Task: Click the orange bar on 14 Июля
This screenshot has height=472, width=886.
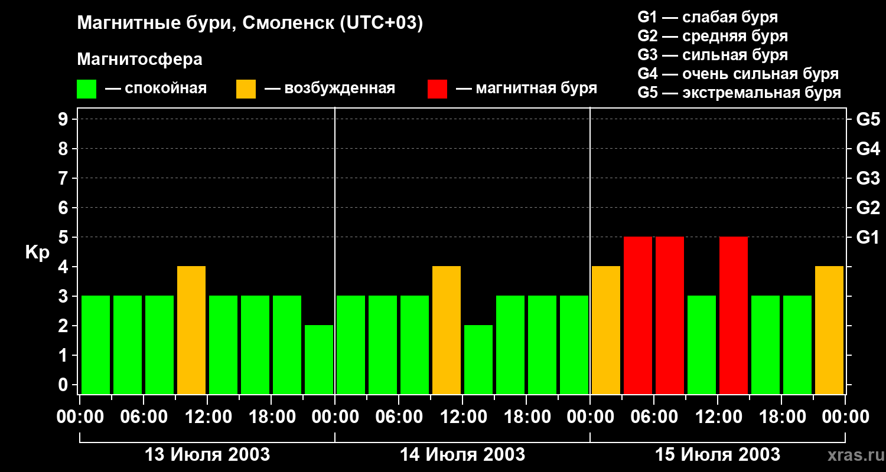Action: coord(447,330)
